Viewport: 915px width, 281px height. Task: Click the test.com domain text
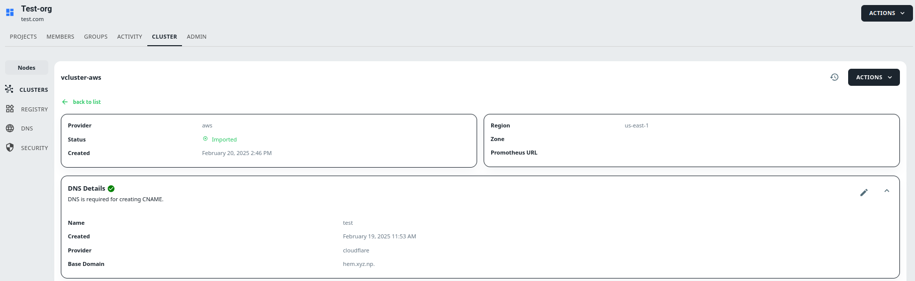tap(32, 19)
